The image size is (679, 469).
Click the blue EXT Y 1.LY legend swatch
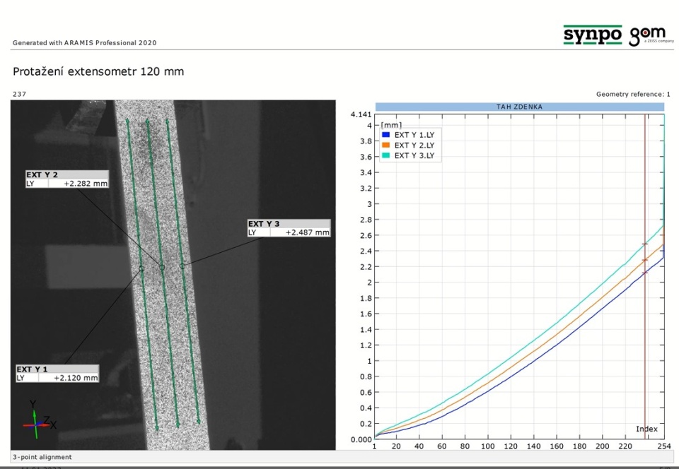click(385, 134)
